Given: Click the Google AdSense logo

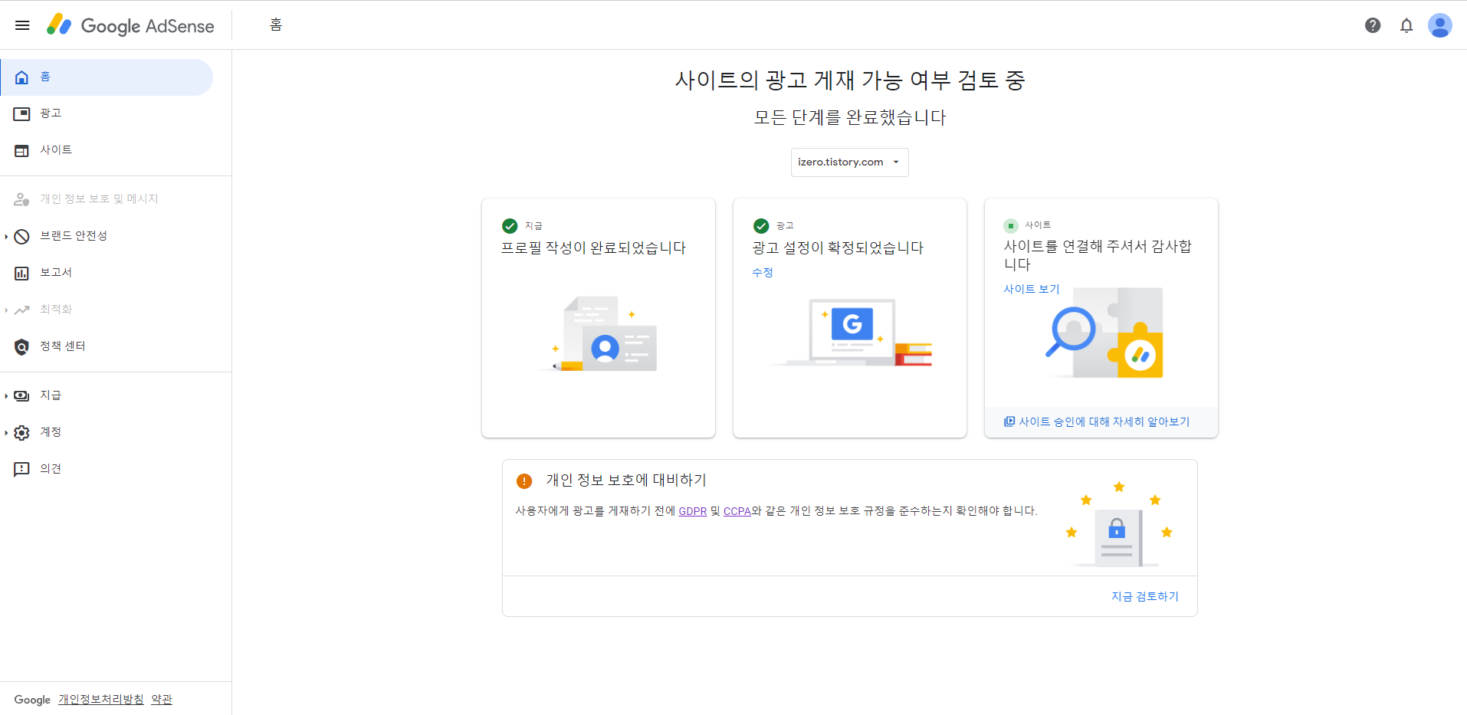Looking at the screenshot, I should point(130,25).
